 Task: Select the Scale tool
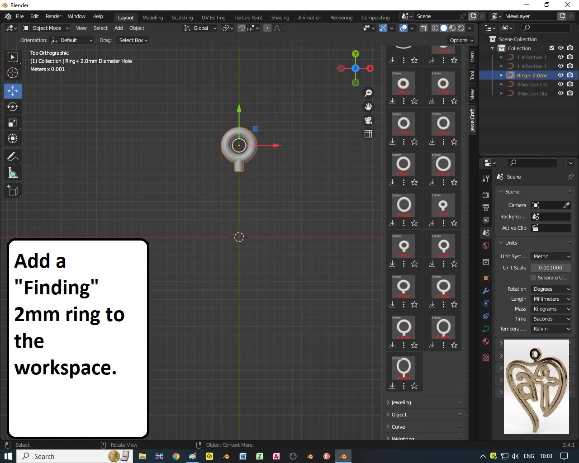pyautogui.click(x=13, y=123)
